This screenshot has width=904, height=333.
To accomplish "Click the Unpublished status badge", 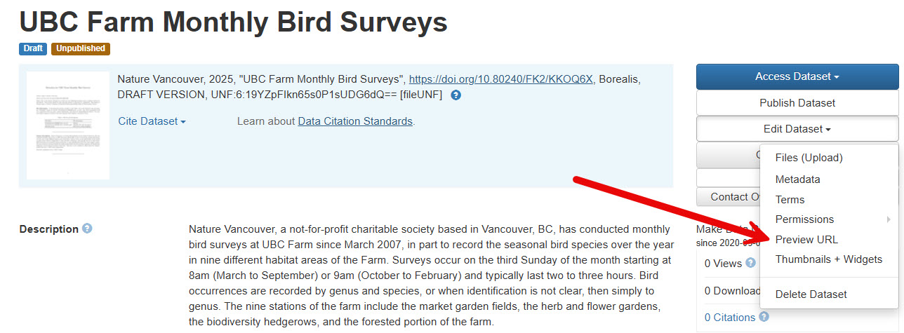I will [x=81, y=49].
